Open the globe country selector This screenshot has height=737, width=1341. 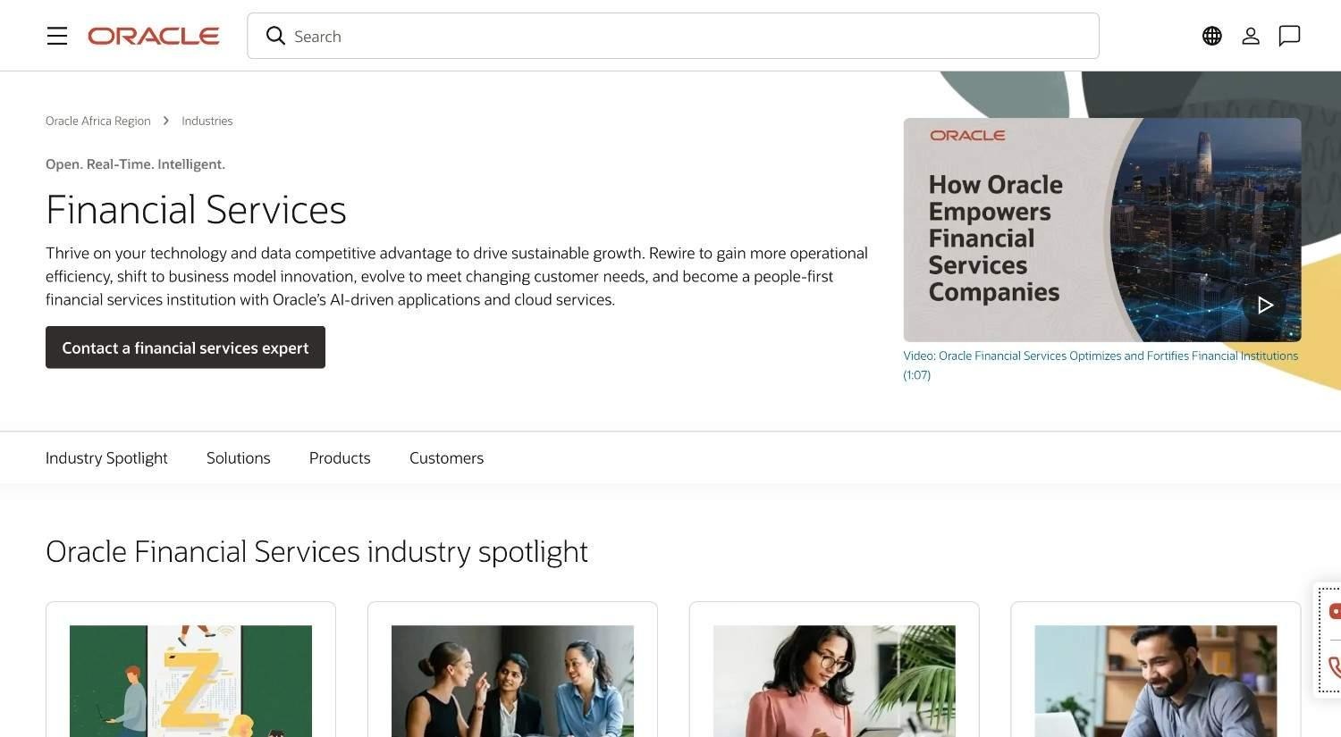(1212, 36)
